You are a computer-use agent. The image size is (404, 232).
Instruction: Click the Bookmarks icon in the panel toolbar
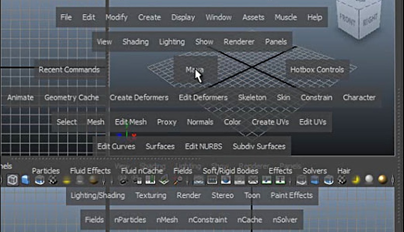(150, 180)
